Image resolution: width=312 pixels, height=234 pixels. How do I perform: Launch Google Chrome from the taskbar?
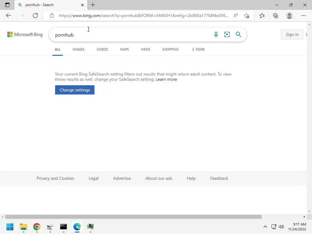click(37, 227)
